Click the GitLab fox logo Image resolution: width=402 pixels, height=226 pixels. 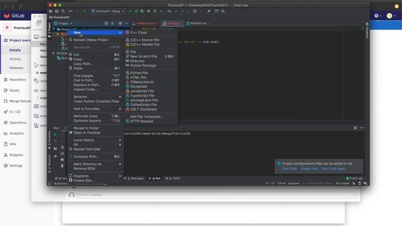(x=7, y=16)
